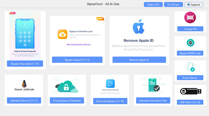Viewport: 209px width, 116px height.
Task: Run USB Patch (12-14)
Action: tap(190, 102)
